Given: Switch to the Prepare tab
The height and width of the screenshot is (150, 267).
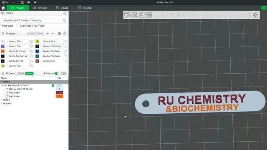Looking at the screenshot, I should point(18,8).
